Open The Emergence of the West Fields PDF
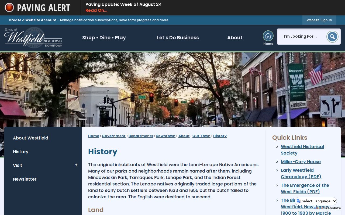Image resolution: width=345 pixels, height=215 pixels. 305,188
